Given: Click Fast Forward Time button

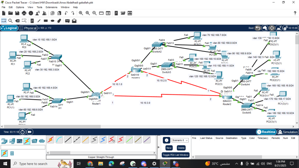Looking at the screenshot, I should [x=30, y=132].
